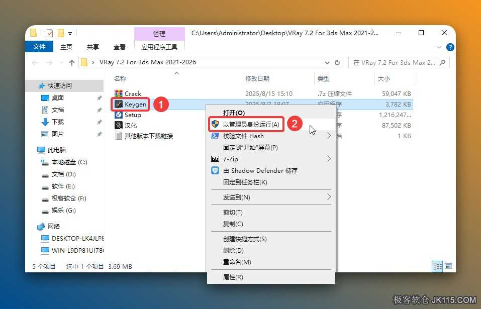Switch to large icons view layout
The width and height of the screenshot is (481, 309).
pos(448,266)
